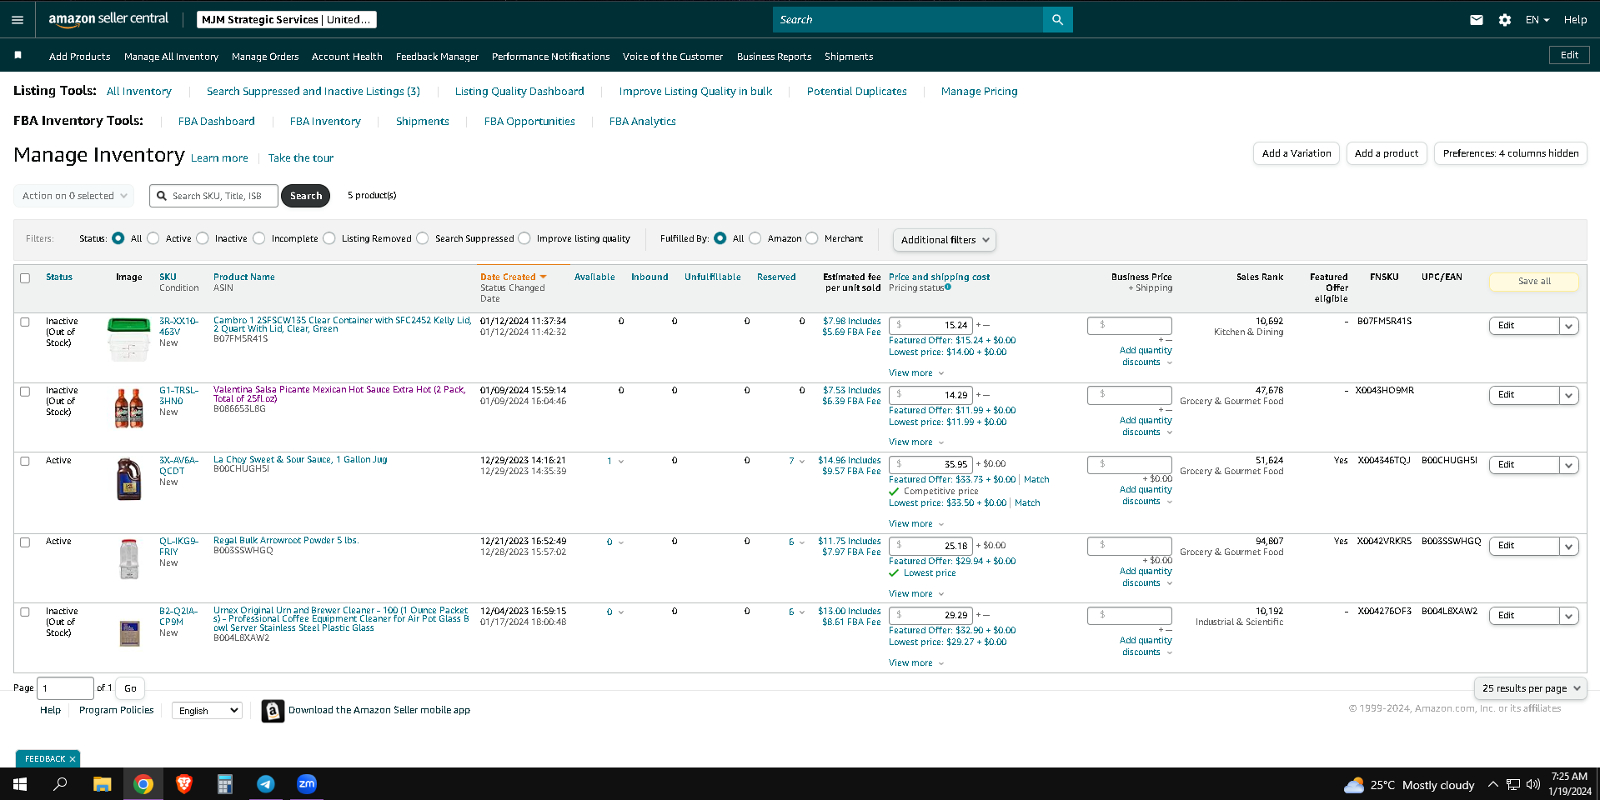Open the Listing Quality Dashboard tab
Image resolution: width=1600 pixels, height=800 pixels.
pyautogui.click(x=519, y=92)
